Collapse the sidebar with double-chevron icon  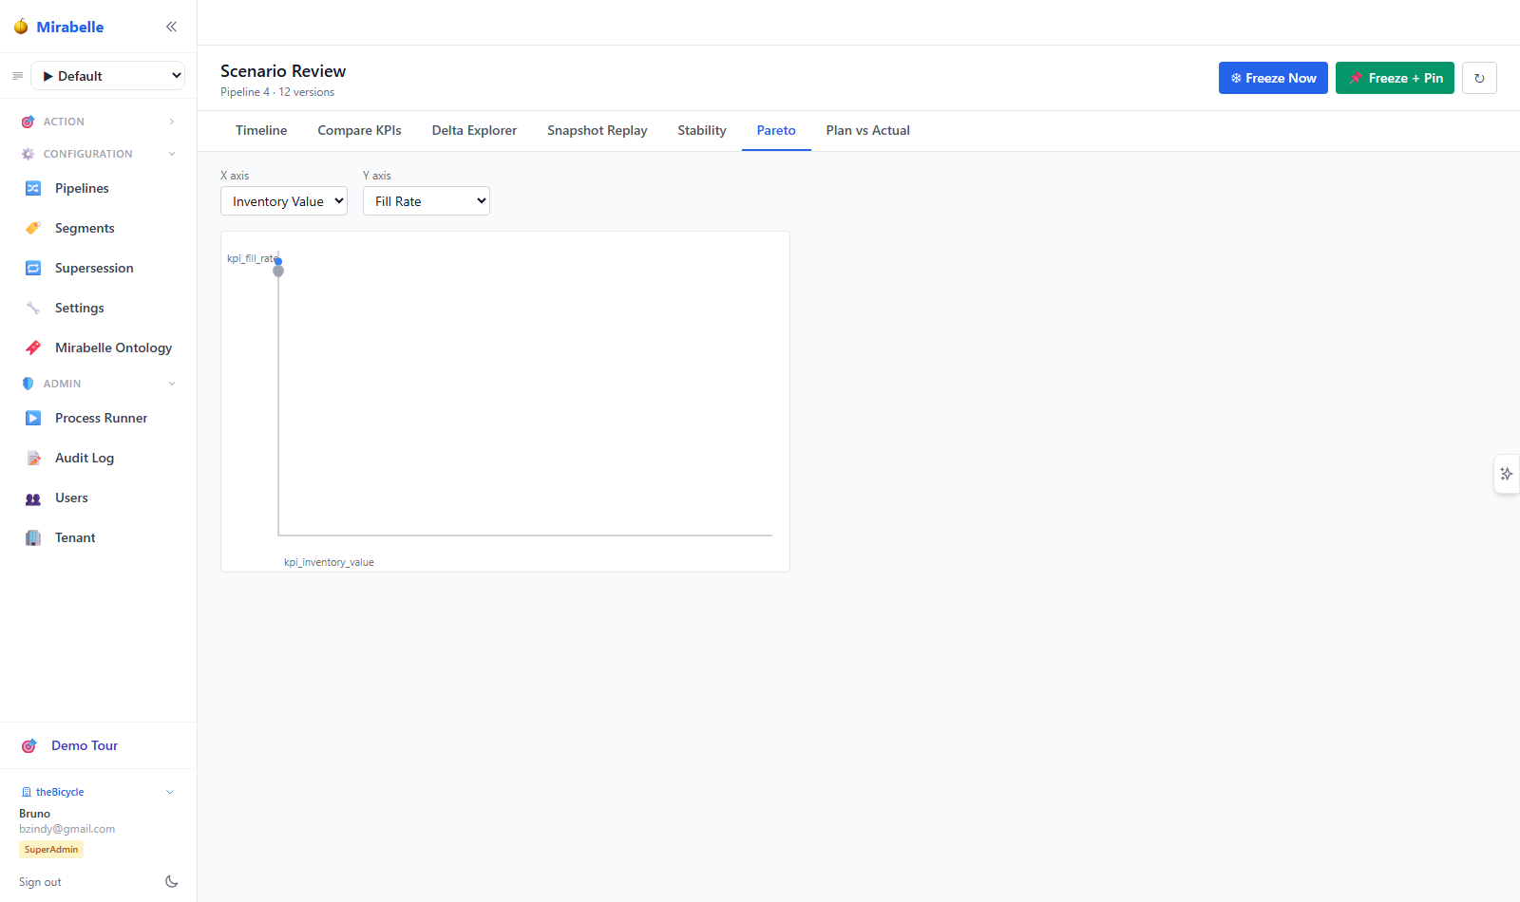171,27
